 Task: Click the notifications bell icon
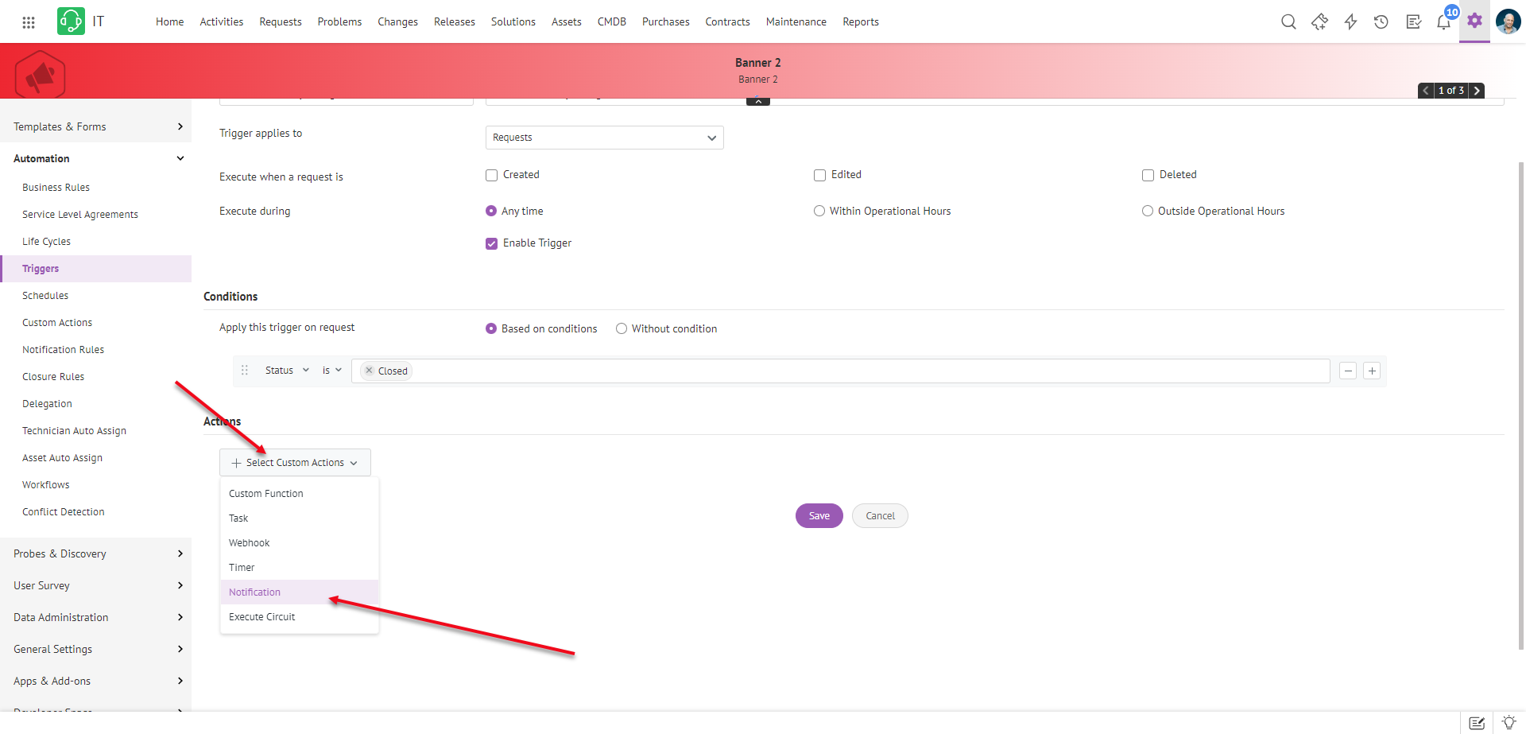1443,22
